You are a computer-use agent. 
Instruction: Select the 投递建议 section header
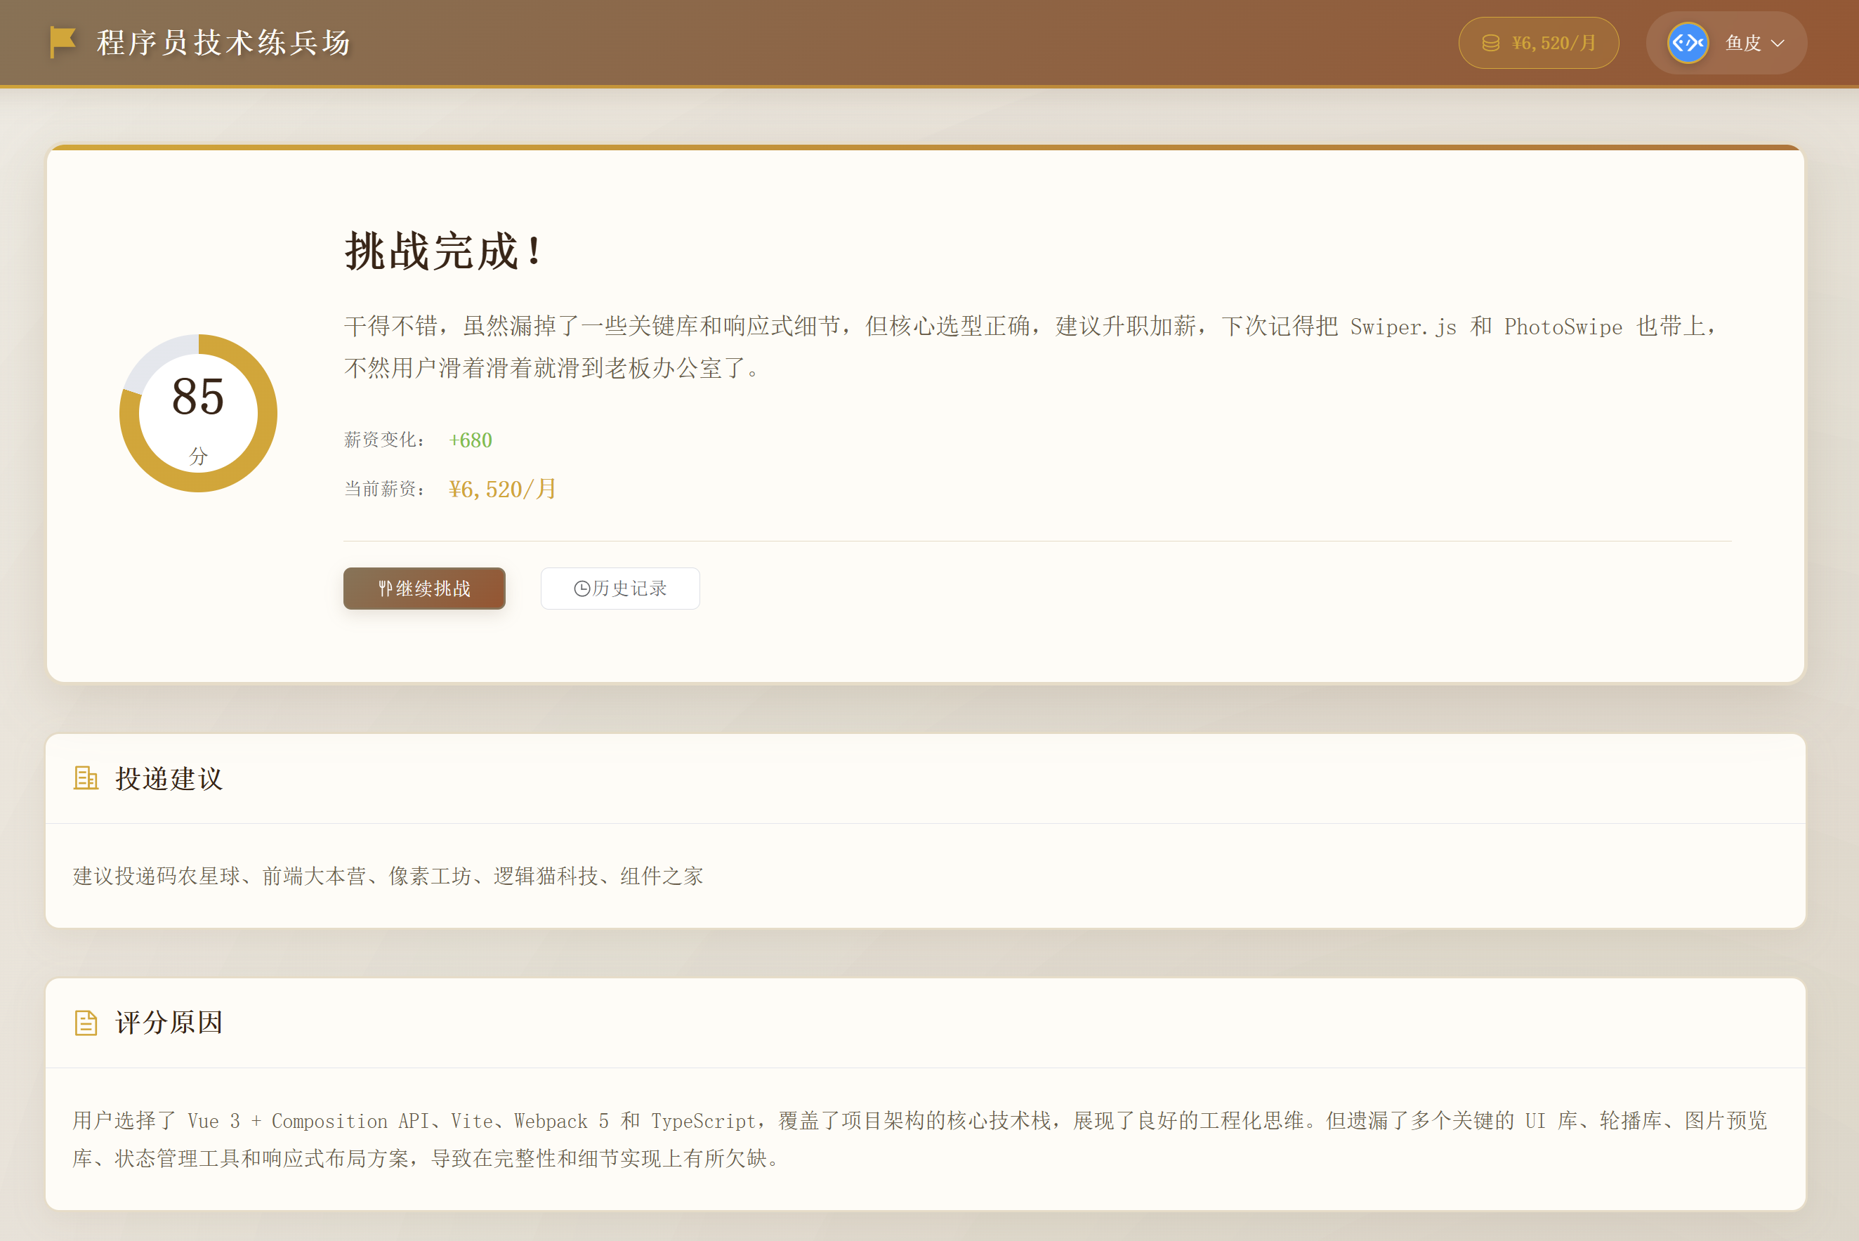coord(169,779)
